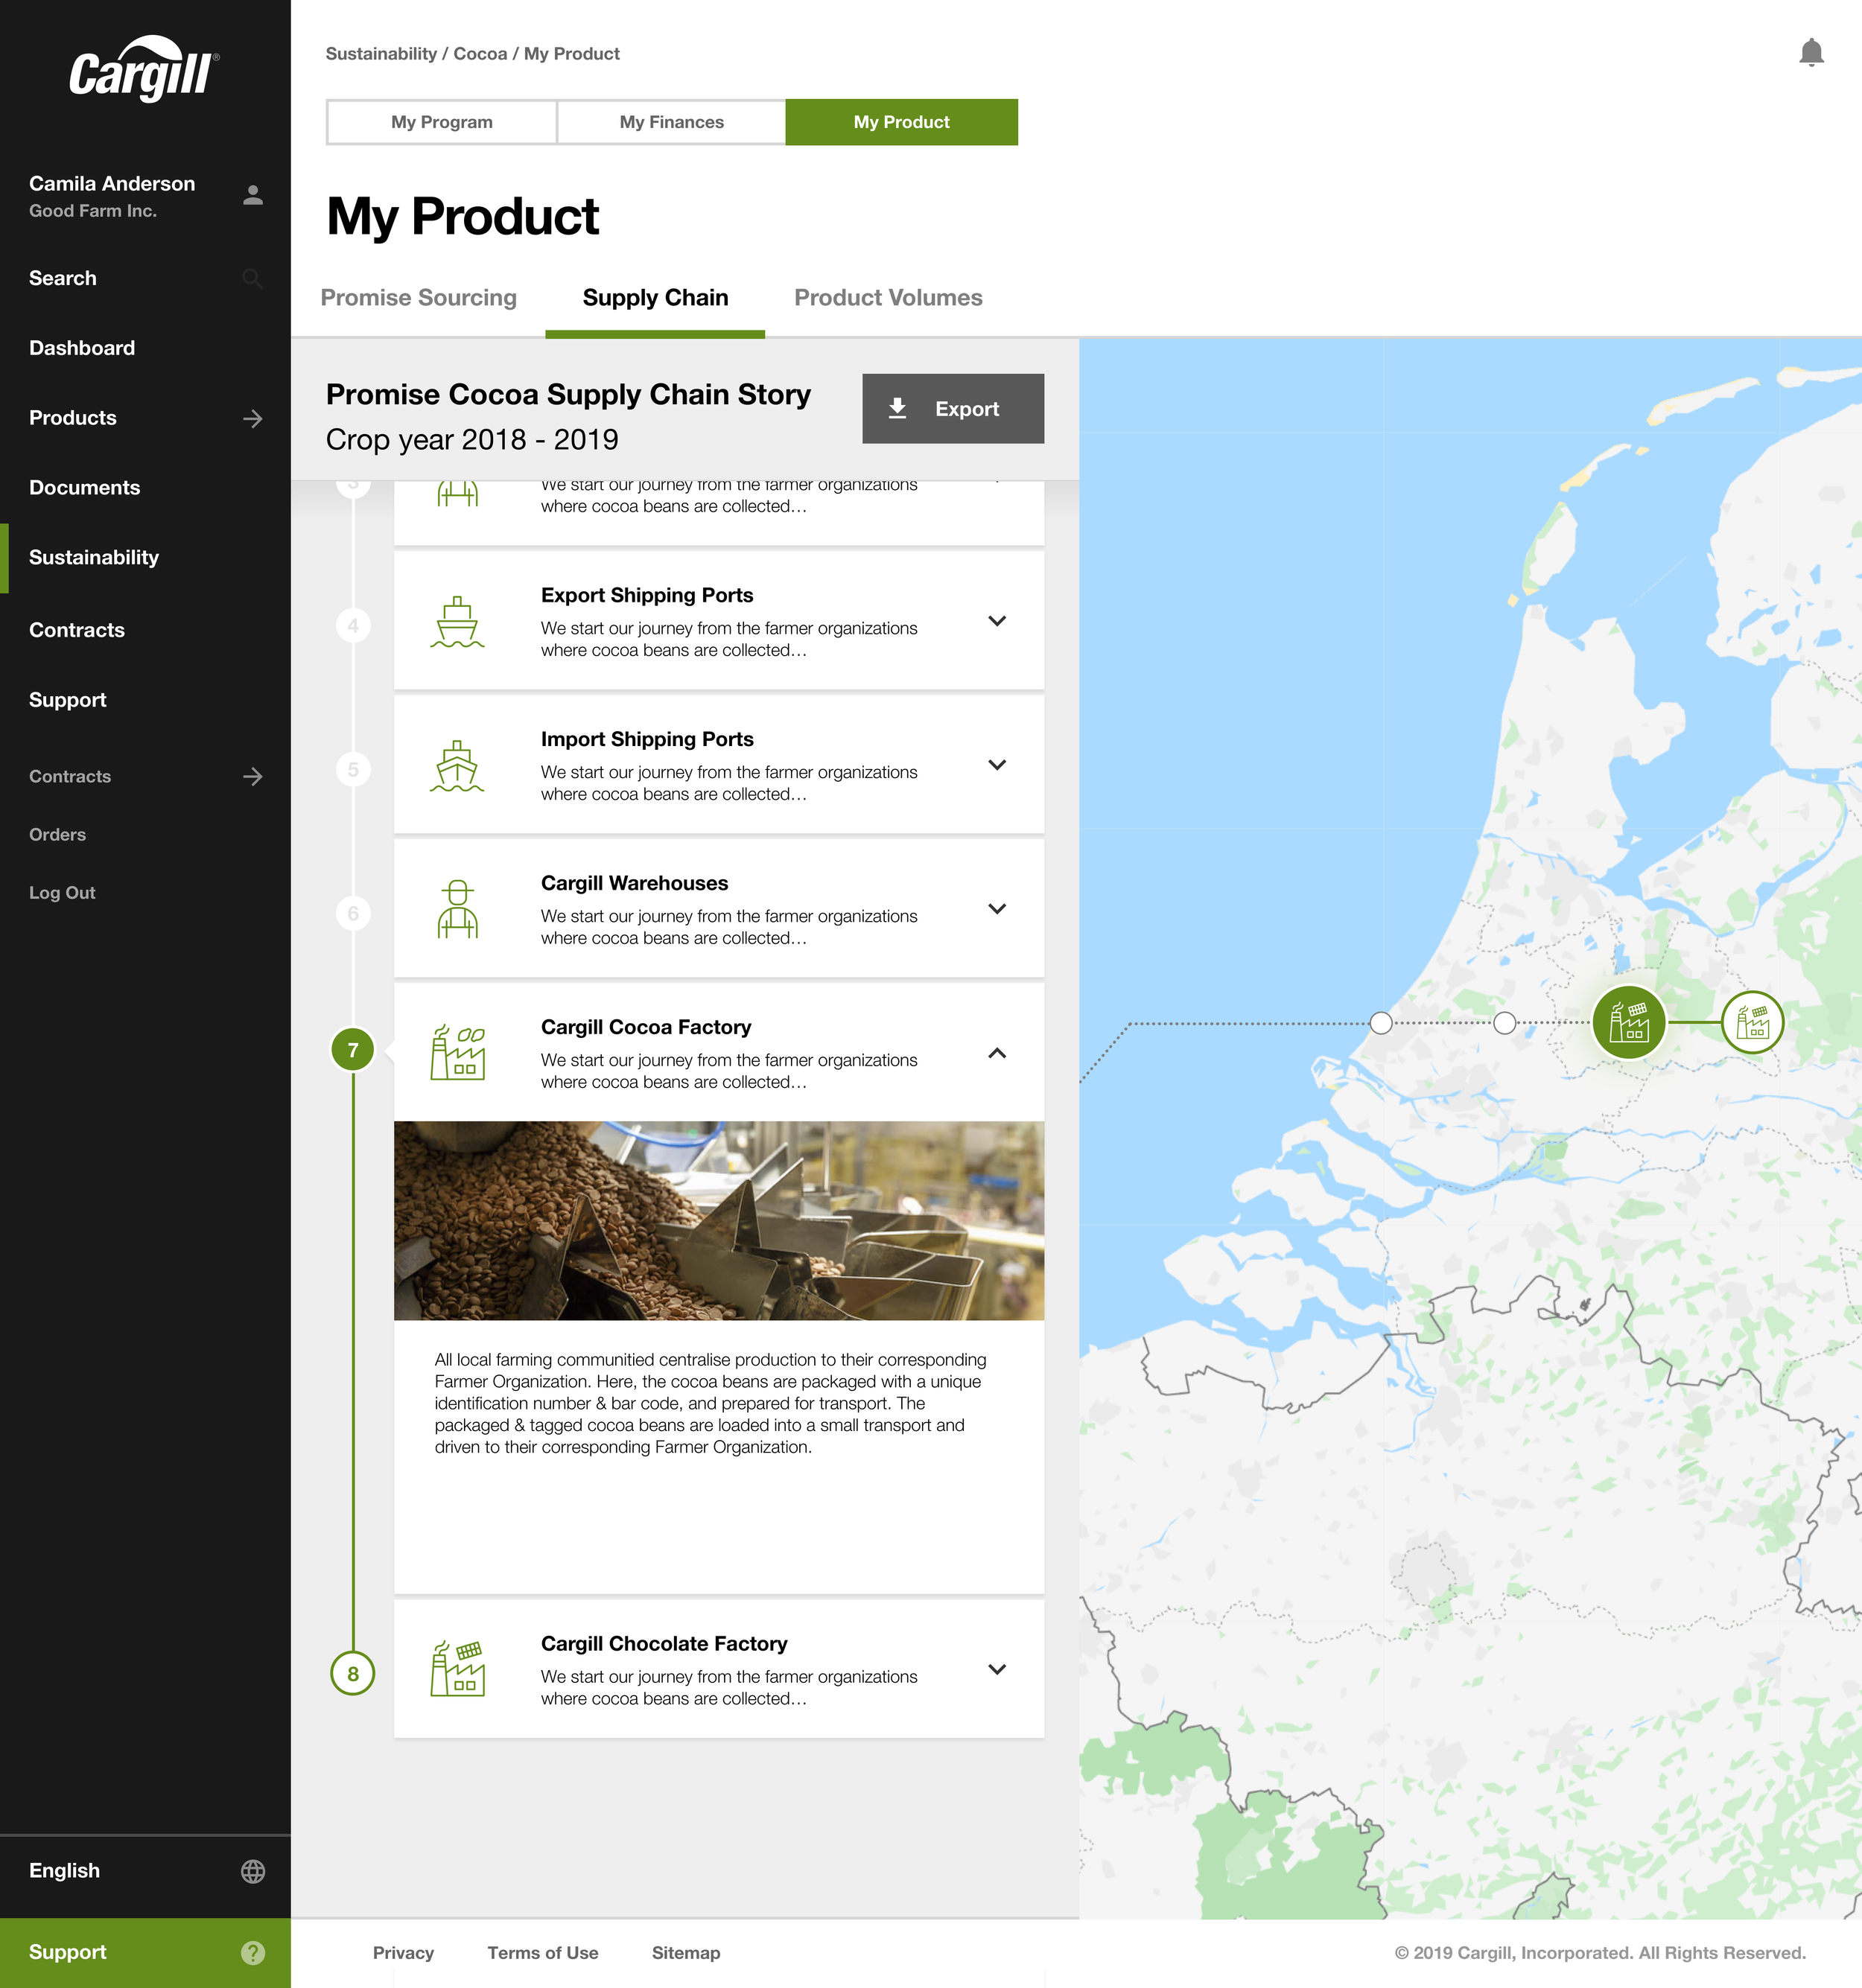Viewport: 1862px width, 1988px height.
Task: Click the search magnifier icon
Action: coord(252,278)
